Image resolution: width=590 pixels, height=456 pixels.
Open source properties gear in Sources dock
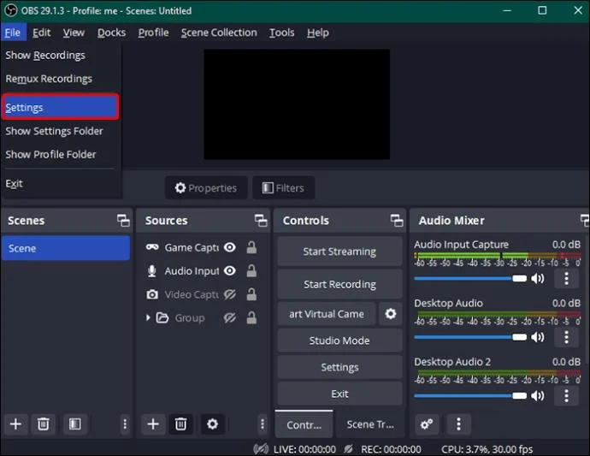[x=212, y=424]
